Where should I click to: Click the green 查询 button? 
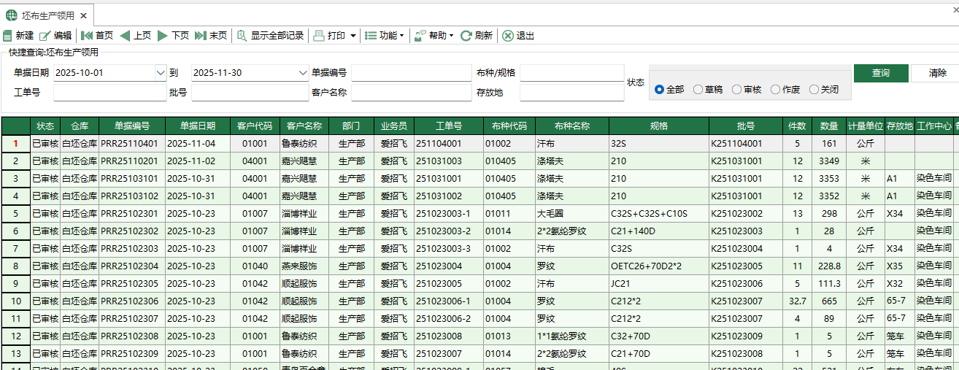pyautogui.click(x=881, y=73)
